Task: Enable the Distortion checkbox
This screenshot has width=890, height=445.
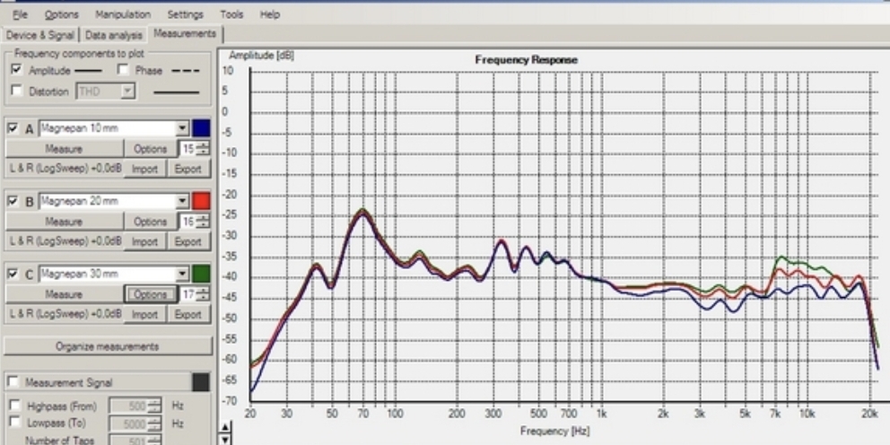Action: click(x=17, y=91)
